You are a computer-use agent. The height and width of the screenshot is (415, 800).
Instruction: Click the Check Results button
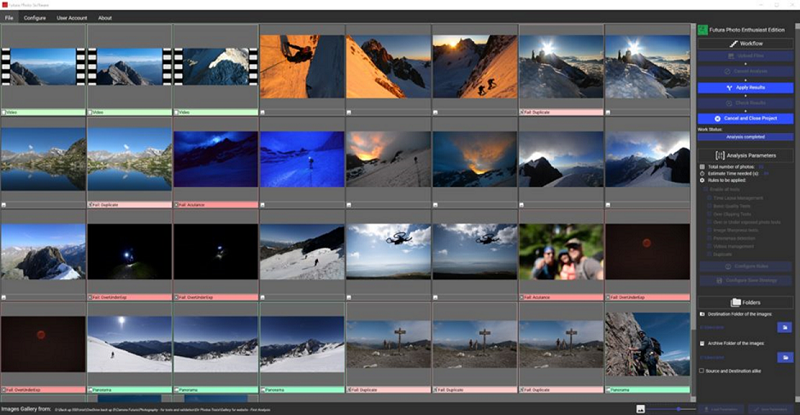click(745, 103)
